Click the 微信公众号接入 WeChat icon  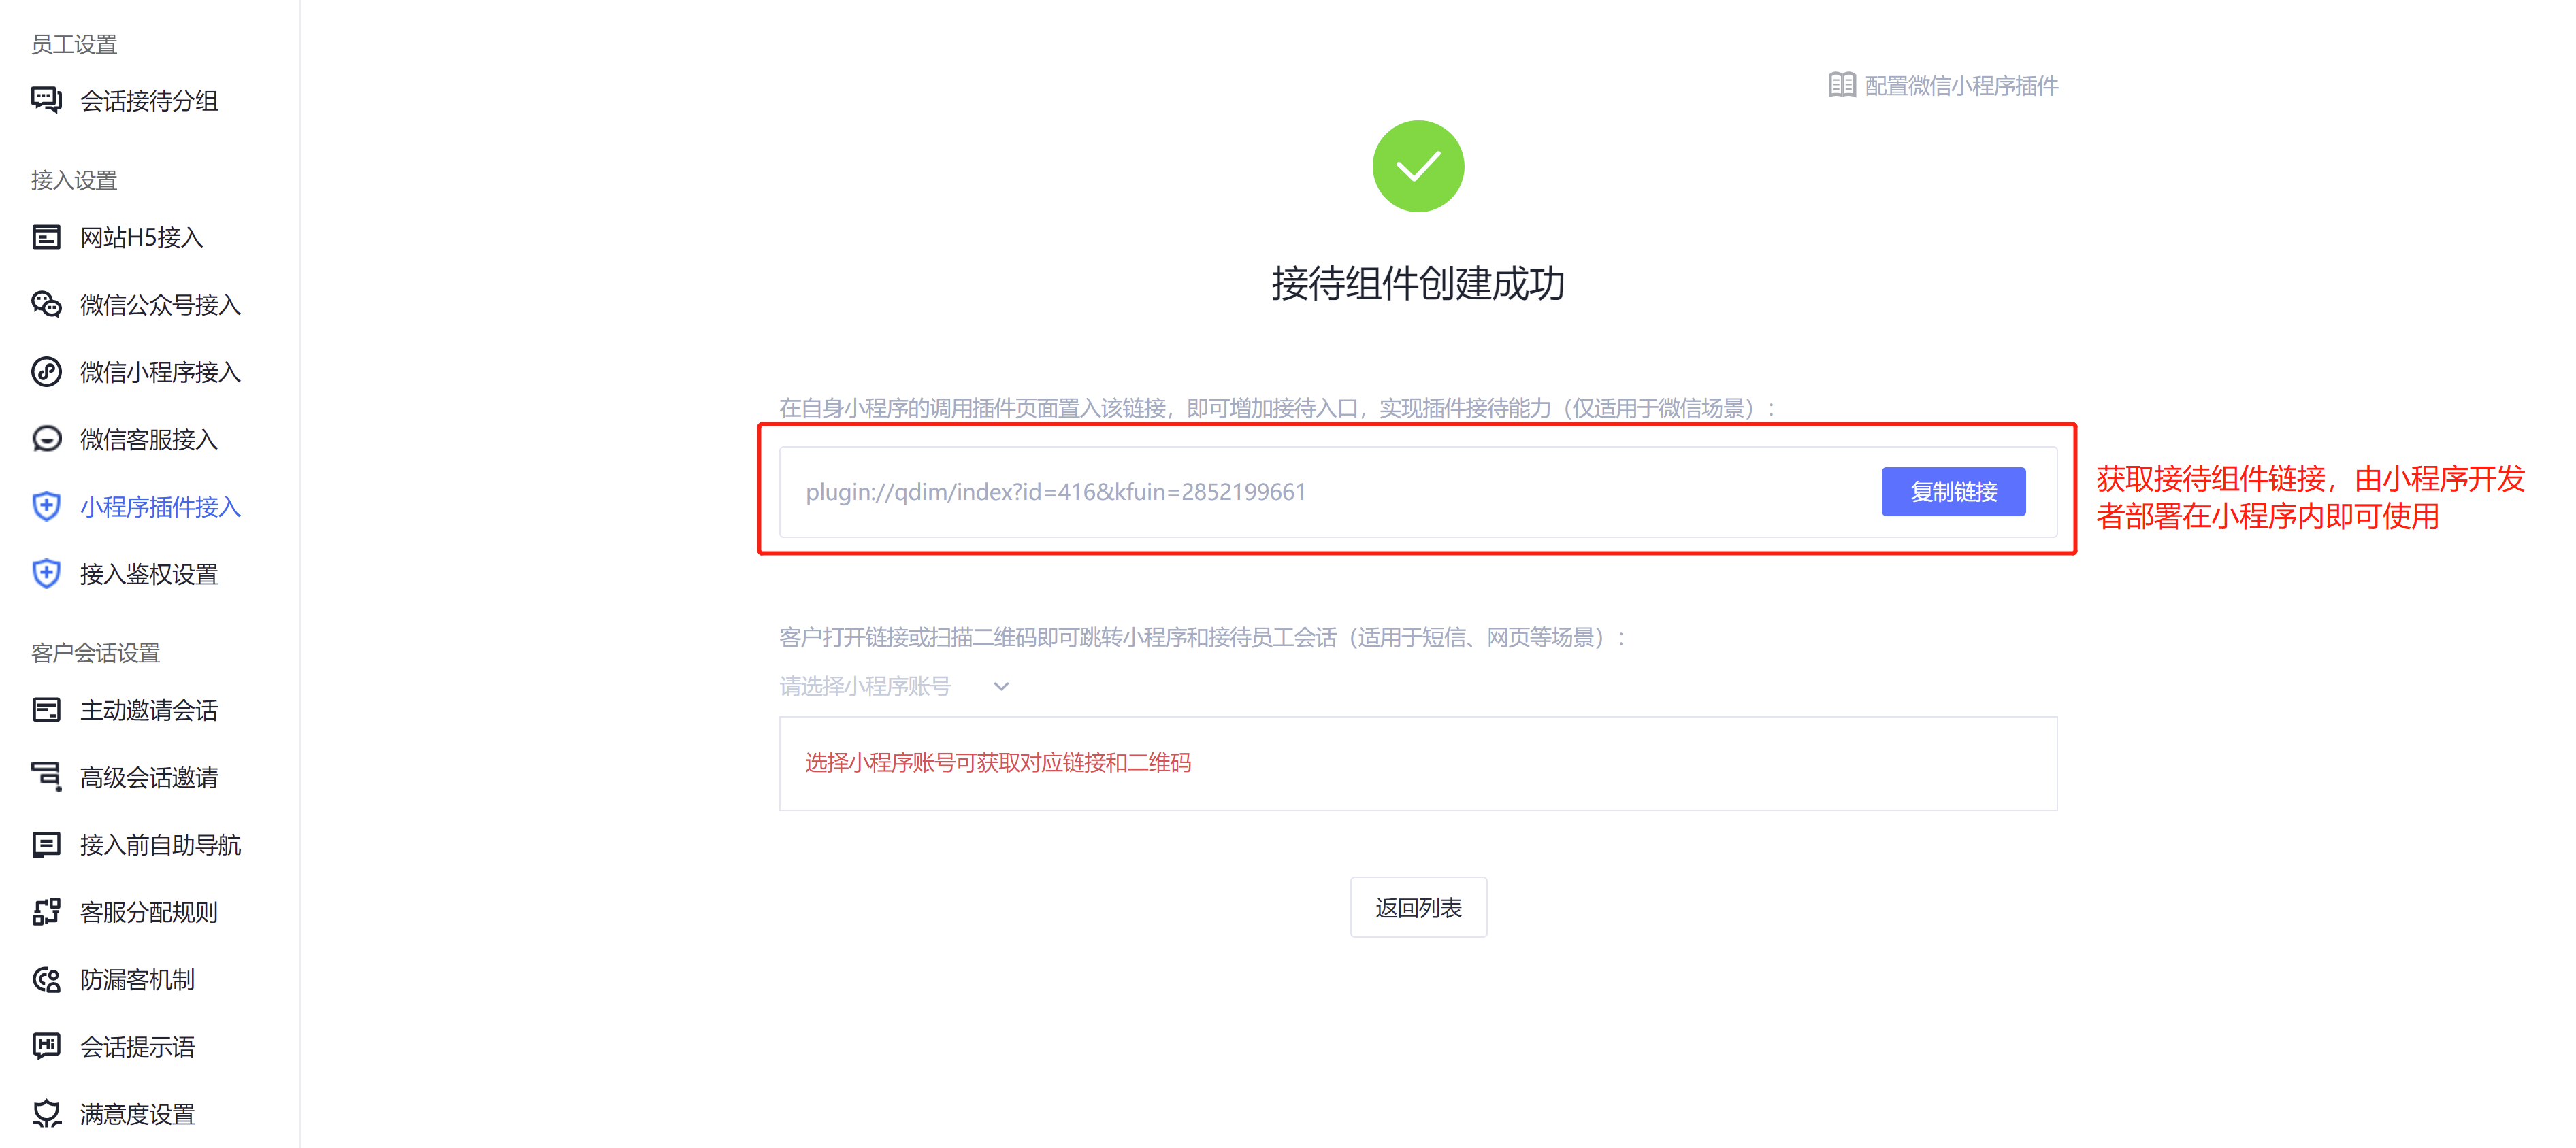(46, 304)
